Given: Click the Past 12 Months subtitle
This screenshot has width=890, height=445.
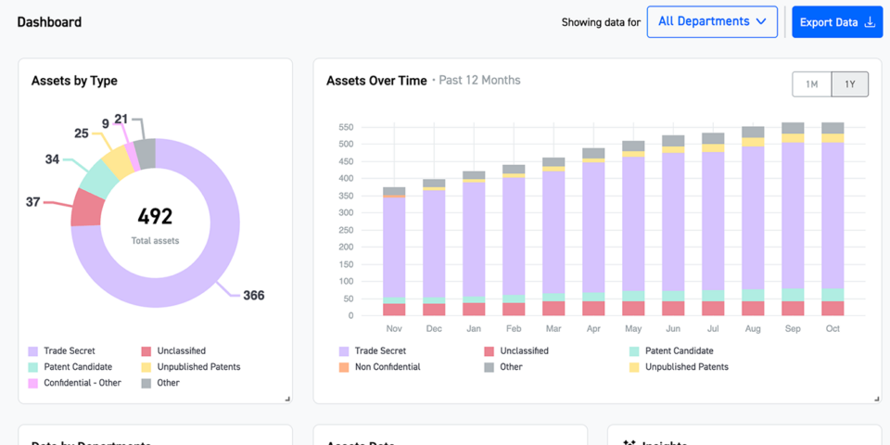Looking at the screenshot, I should [479, 80].
